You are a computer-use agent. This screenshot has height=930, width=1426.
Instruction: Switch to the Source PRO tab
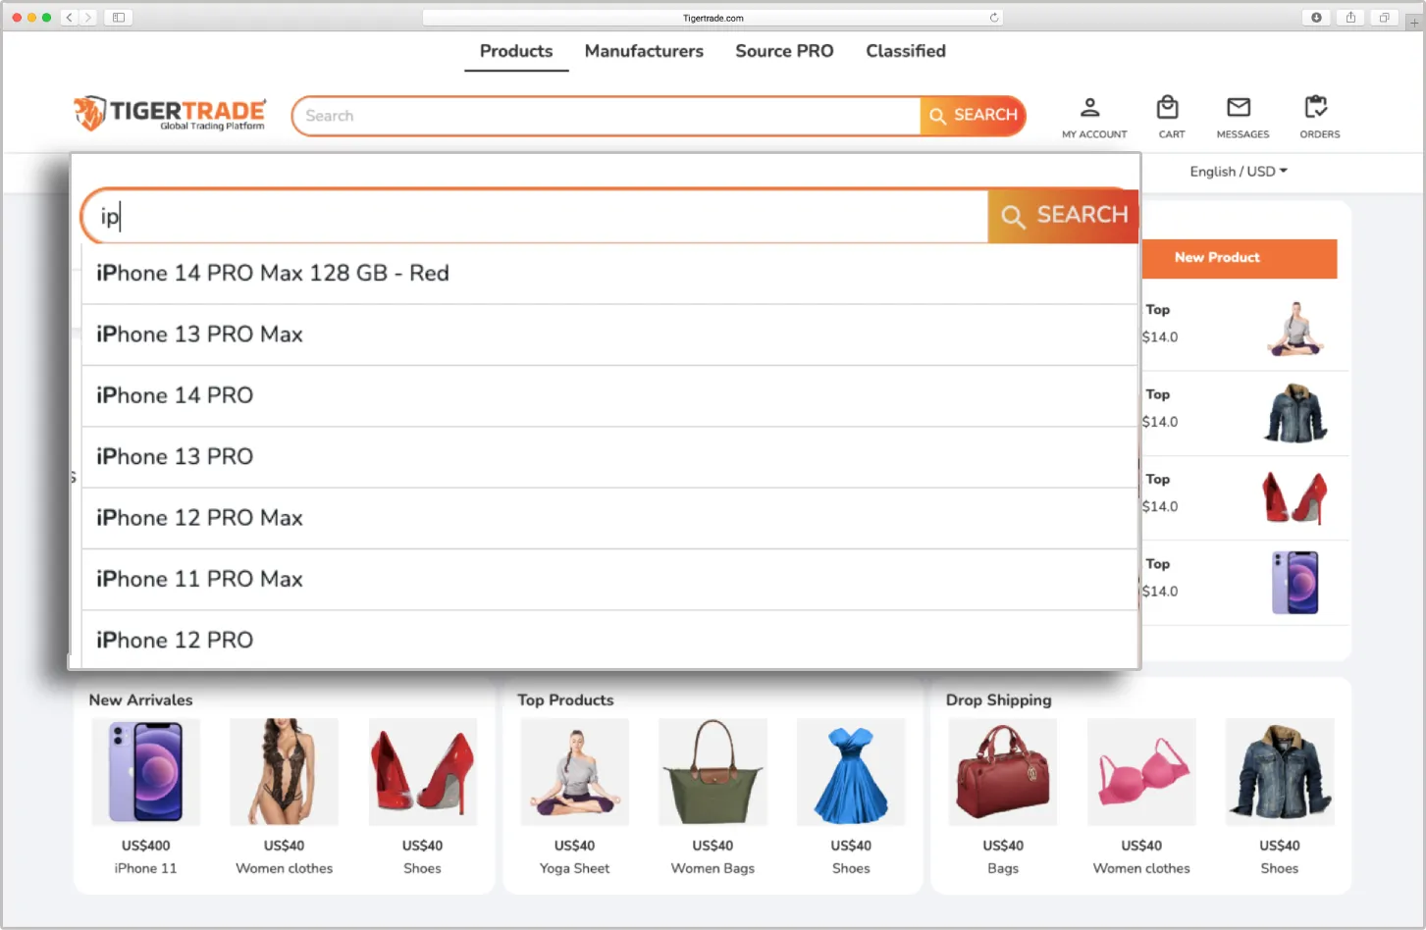coord(784,51)
